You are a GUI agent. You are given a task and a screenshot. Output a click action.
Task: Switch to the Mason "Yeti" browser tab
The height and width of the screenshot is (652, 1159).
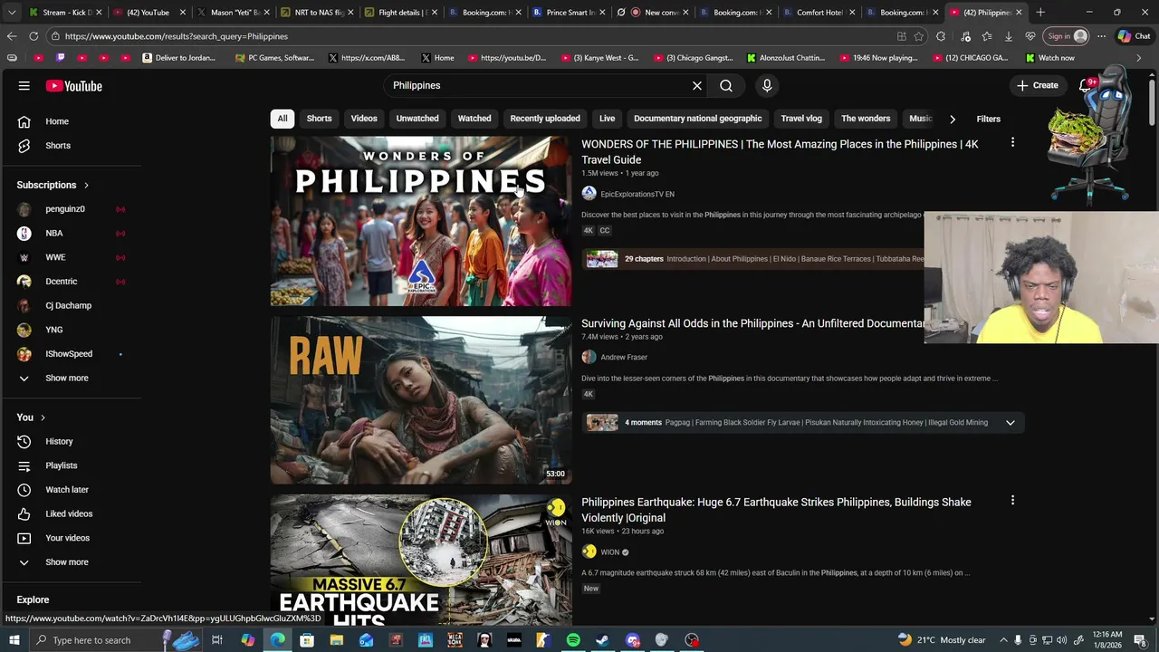(233, 13)
